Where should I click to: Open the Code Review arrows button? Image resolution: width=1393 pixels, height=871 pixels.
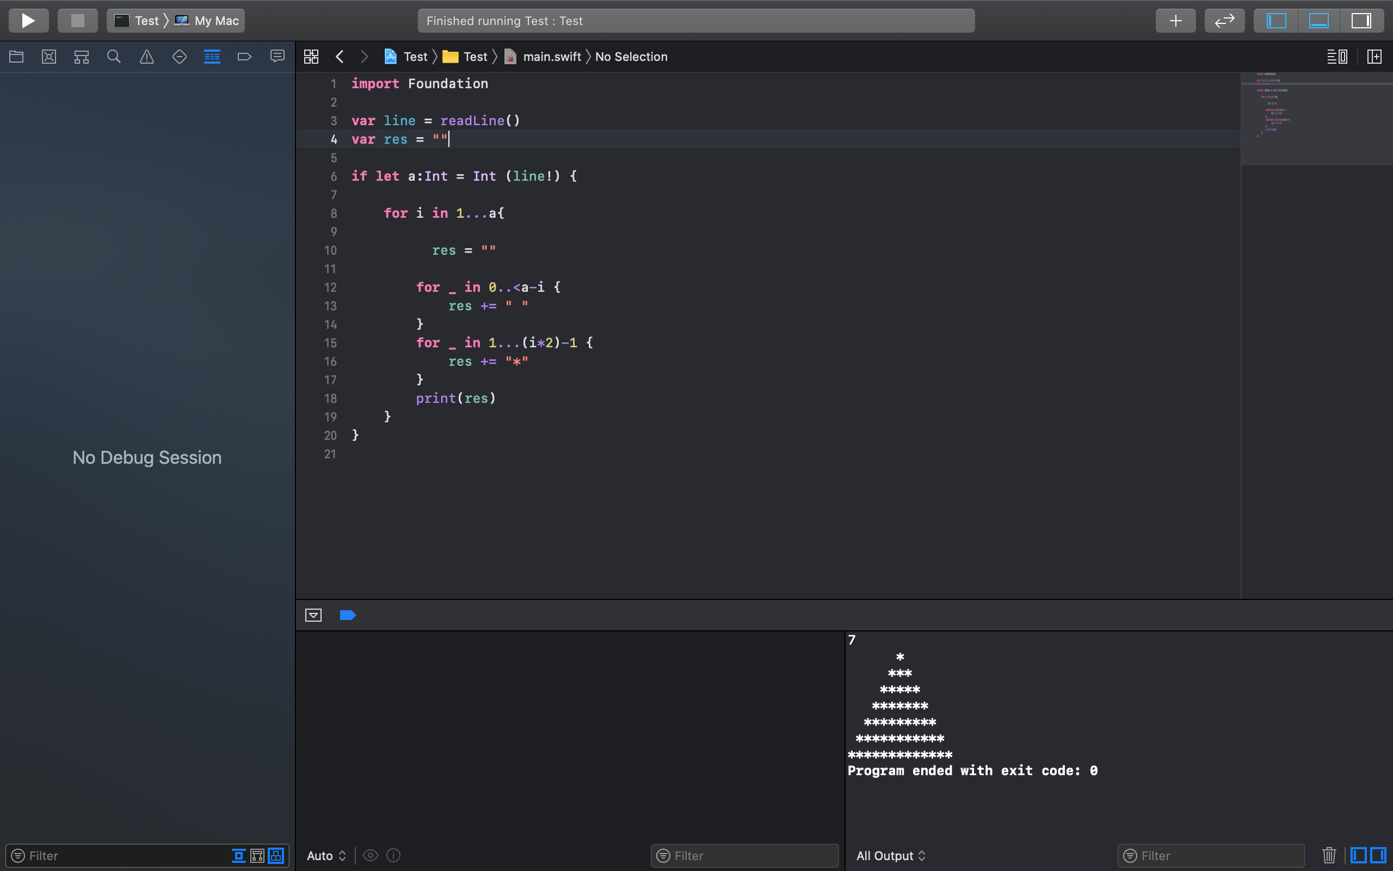click(x=1224, y=21)
